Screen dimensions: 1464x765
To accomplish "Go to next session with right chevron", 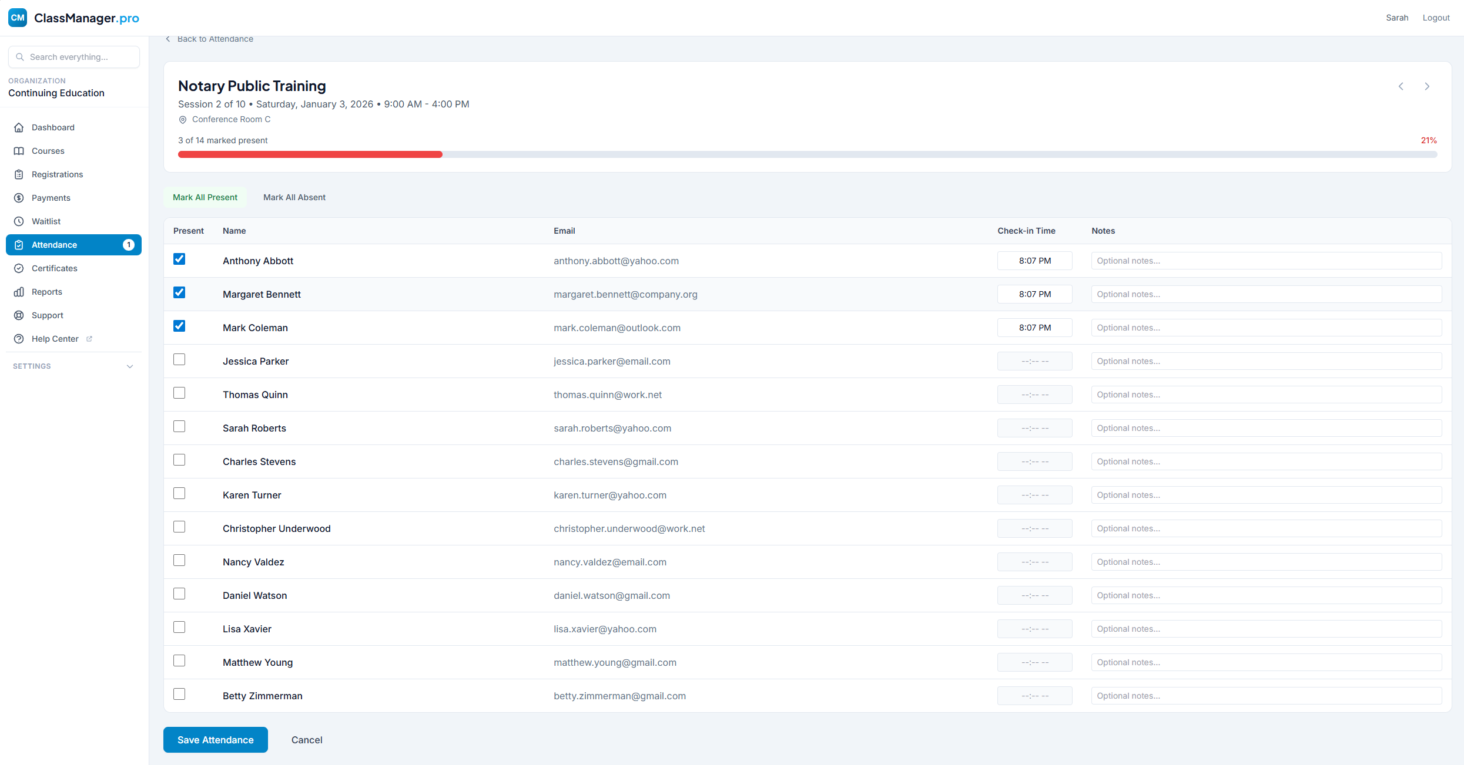I will point(1427,86).
